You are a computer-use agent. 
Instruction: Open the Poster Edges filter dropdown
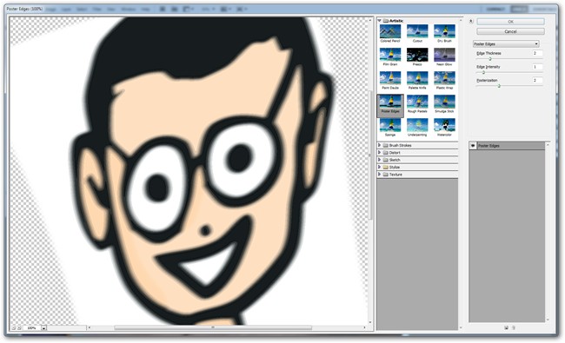tap(506, 43)
